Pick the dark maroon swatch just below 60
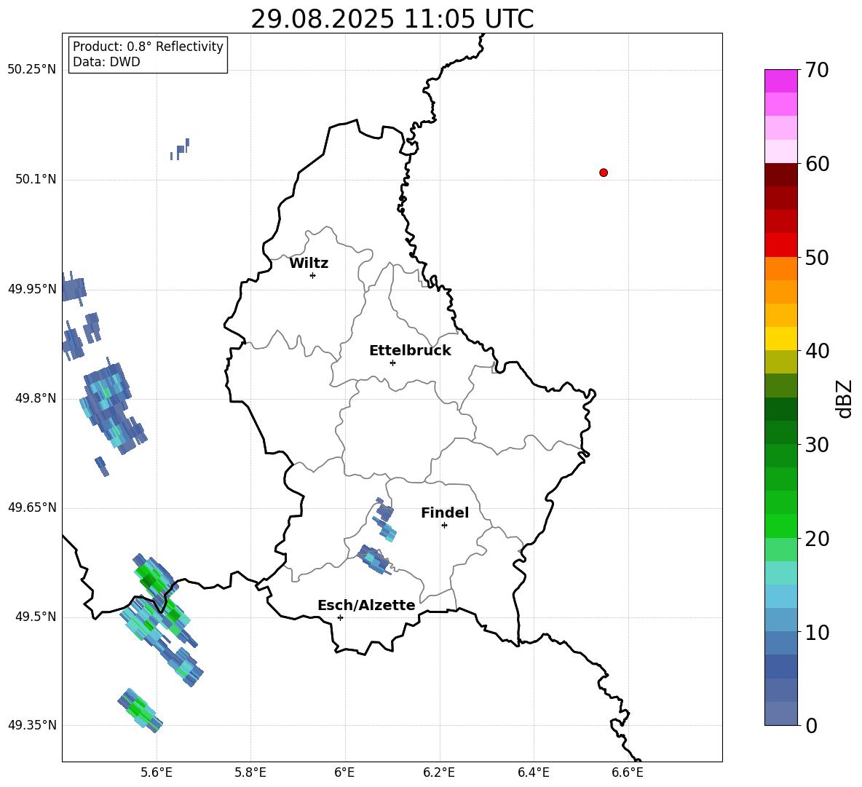This screenshot has width=862, height=787. pos(781,175)
